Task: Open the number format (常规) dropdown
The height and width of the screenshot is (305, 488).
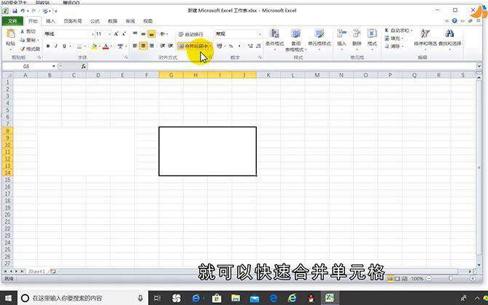Action: pos(260,33)
